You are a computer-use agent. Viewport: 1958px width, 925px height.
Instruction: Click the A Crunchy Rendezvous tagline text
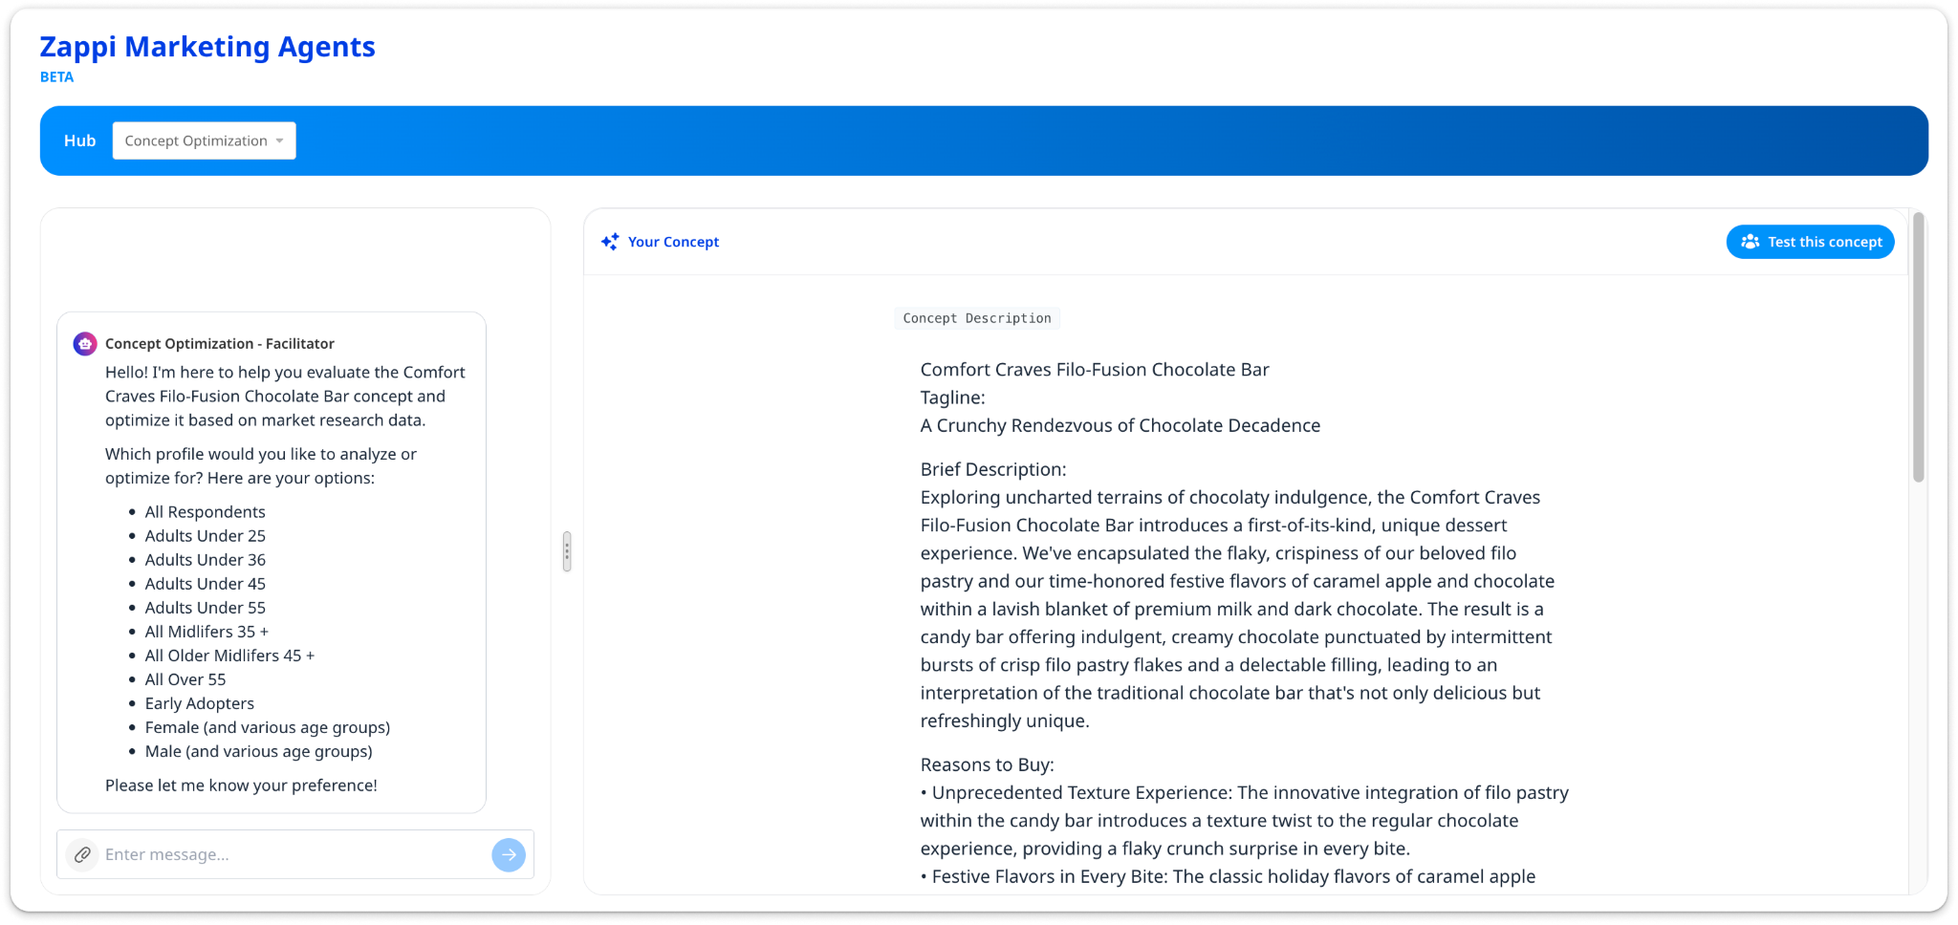1120,425
